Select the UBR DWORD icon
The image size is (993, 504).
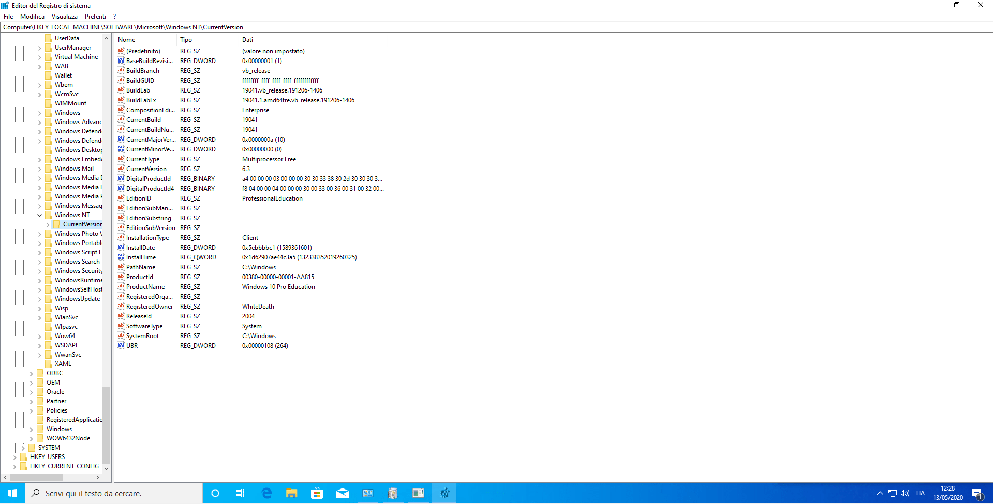[x=121, y=346]
